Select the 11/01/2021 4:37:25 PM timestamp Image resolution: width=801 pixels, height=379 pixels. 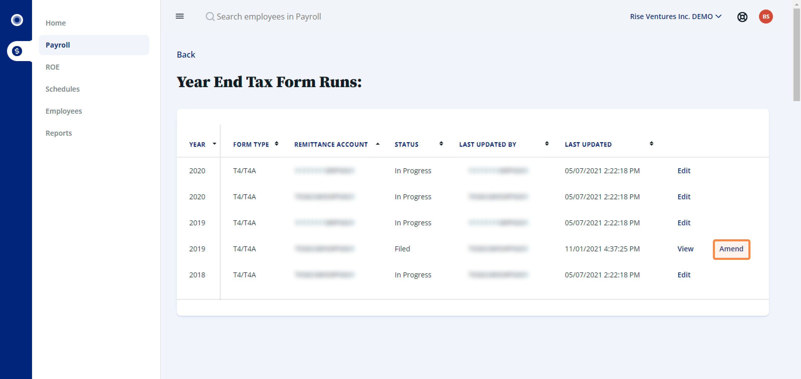(602, 249)
